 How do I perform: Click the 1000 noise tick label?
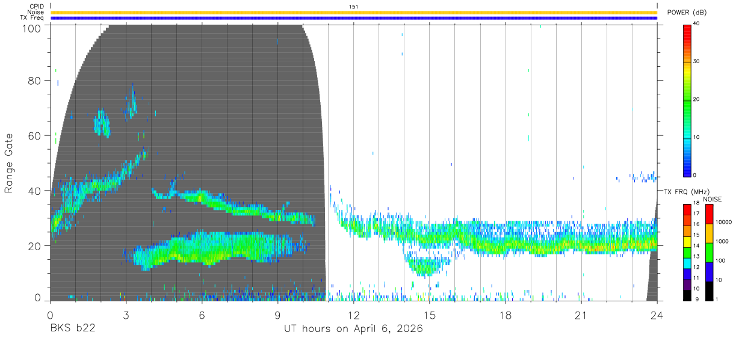721,241
